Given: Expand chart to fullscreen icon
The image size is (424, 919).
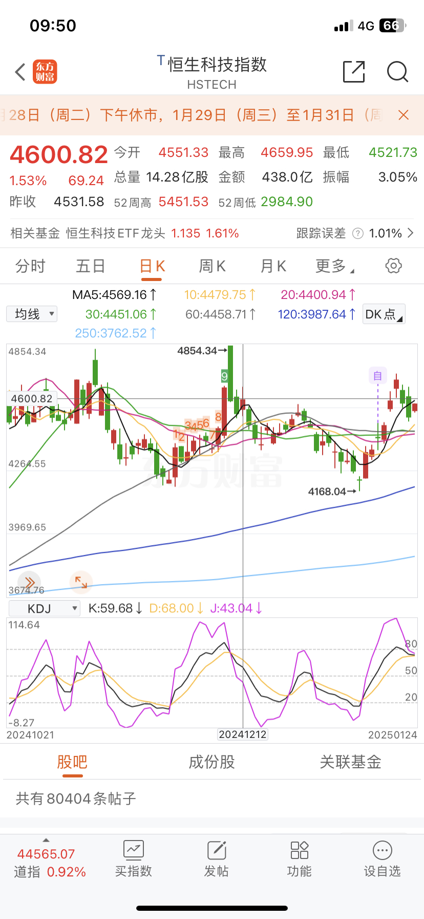Looking at the screenshot, I should coord(81,582).
